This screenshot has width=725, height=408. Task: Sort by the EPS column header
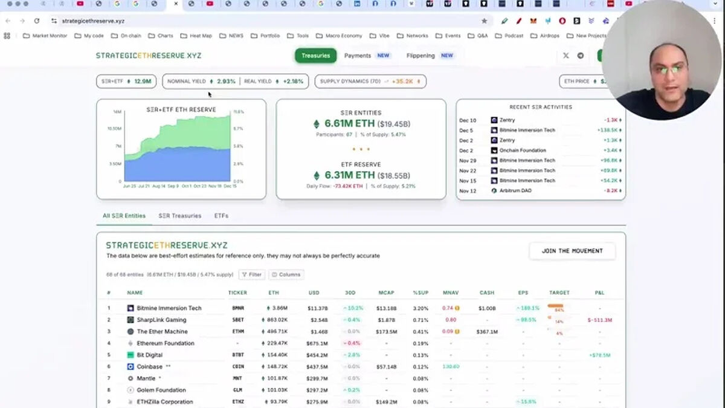click(x=523, y=293)
